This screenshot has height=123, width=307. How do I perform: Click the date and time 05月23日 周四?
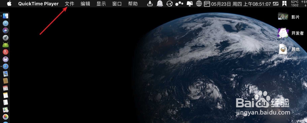coord(241,4)
